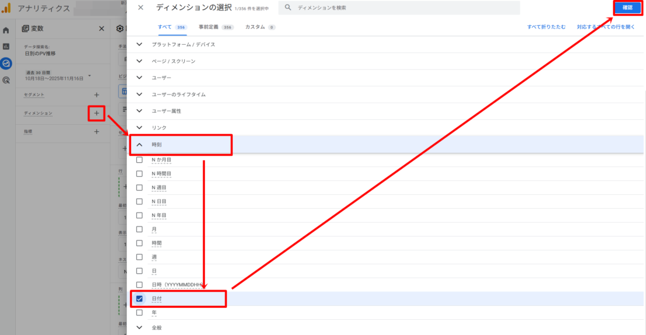Viewport: 646px width, 335px height.
Task: Close the 変数 panel with X
Action: [102, 28]
